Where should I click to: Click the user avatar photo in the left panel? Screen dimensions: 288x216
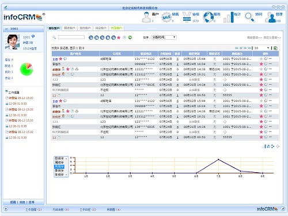tap(12, 42)
